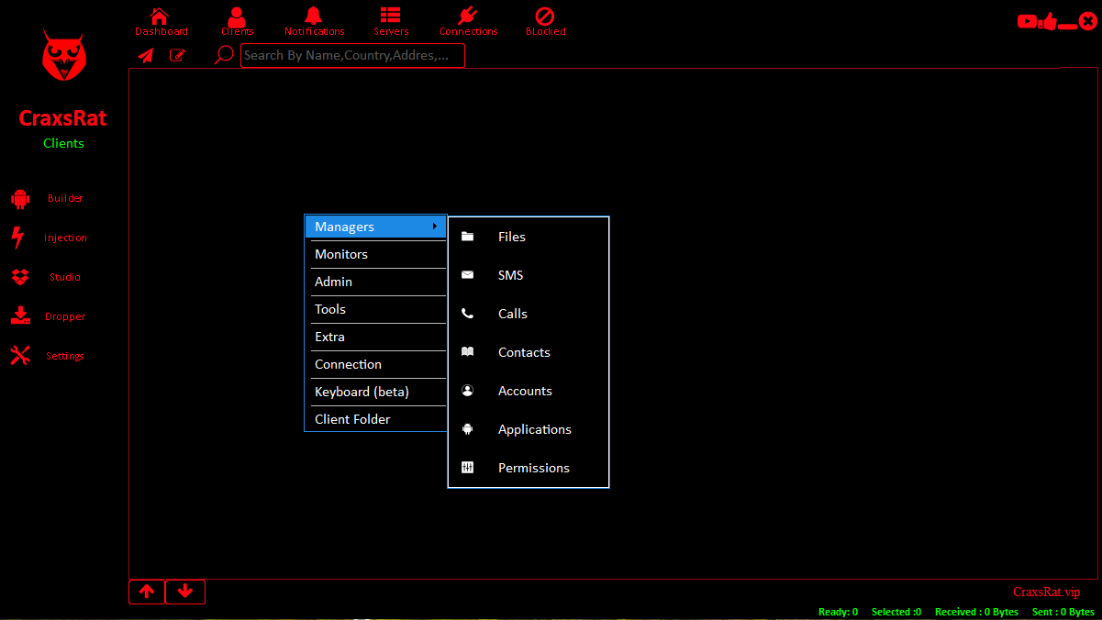Choose Contacts in the Managers submenu

(529, 352)
